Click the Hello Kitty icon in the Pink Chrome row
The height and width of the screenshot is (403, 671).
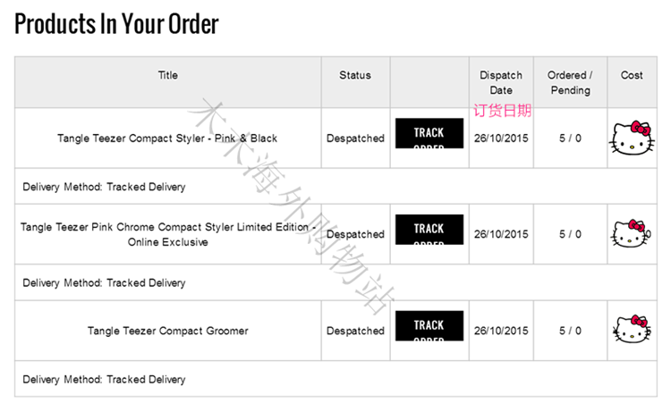tap(632, 234)
